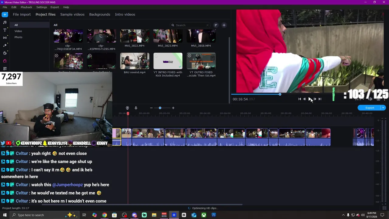Jump to next clip in preview

pyautogui.click(x=320, y=99)
